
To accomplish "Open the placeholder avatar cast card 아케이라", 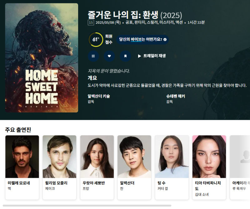I will [x=240, y=167].
